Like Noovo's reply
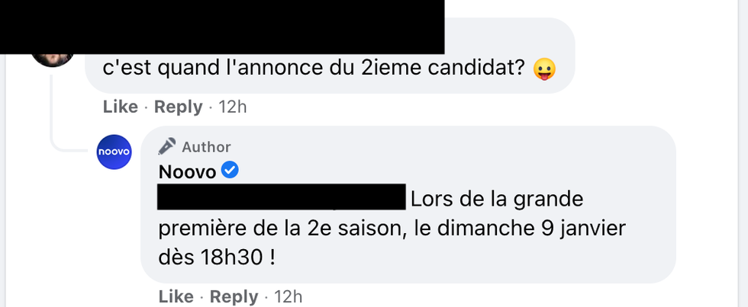Screen dimensions: 748x307 [x=176, y=296]
